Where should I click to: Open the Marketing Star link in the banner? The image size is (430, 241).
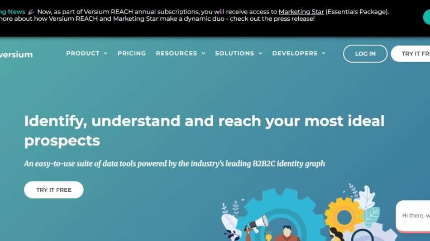pos(301,12)
